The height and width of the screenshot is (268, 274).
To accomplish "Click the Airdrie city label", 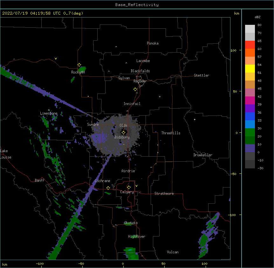I will (128, 171).
